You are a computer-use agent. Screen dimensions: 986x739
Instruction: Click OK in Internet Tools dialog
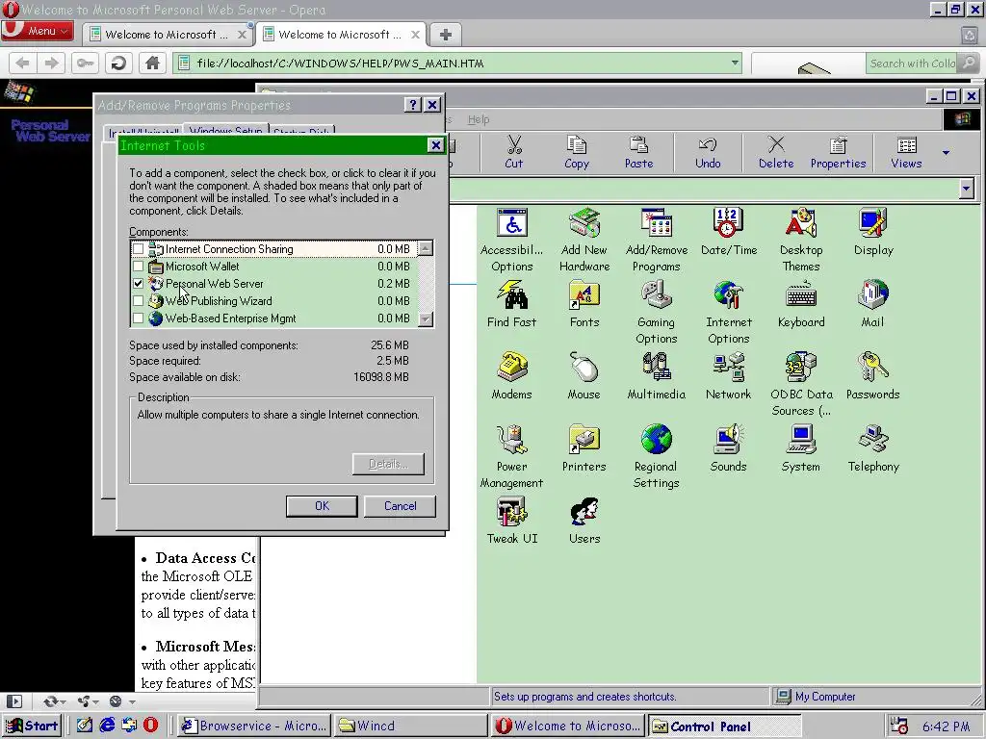(x=322, y=506)
